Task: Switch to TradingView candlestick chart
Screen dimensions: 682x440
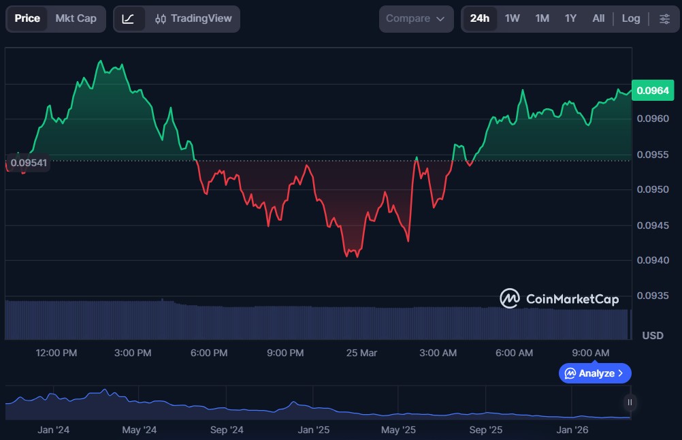Action: (193, 18)
